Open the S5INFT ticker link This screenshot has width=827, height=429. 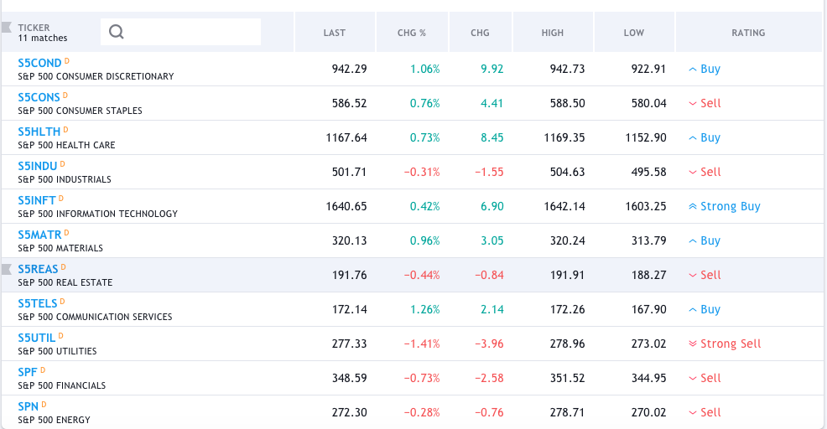pos(37,200)
